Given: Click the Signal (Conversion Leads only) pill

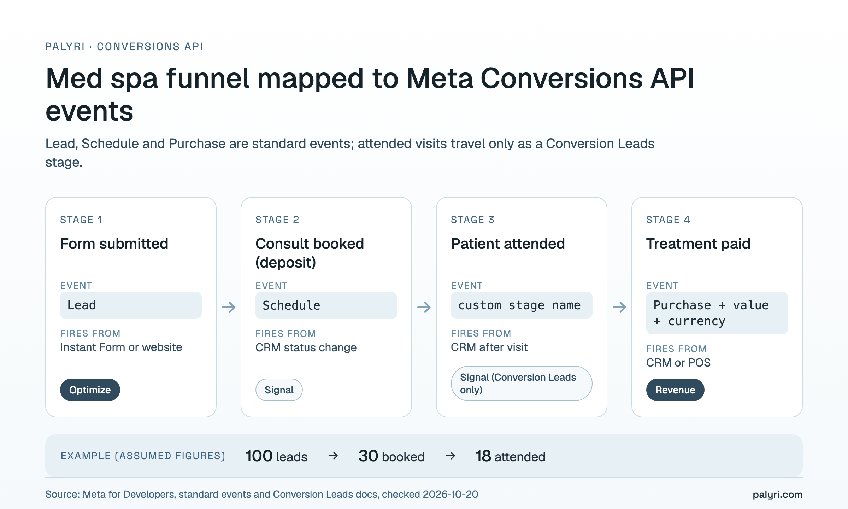Looking at the screenshot, I should pos(522,384).
